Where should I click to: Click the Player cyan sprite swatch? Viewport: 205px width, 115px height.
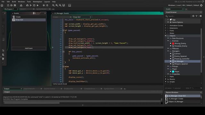(173, 72)
